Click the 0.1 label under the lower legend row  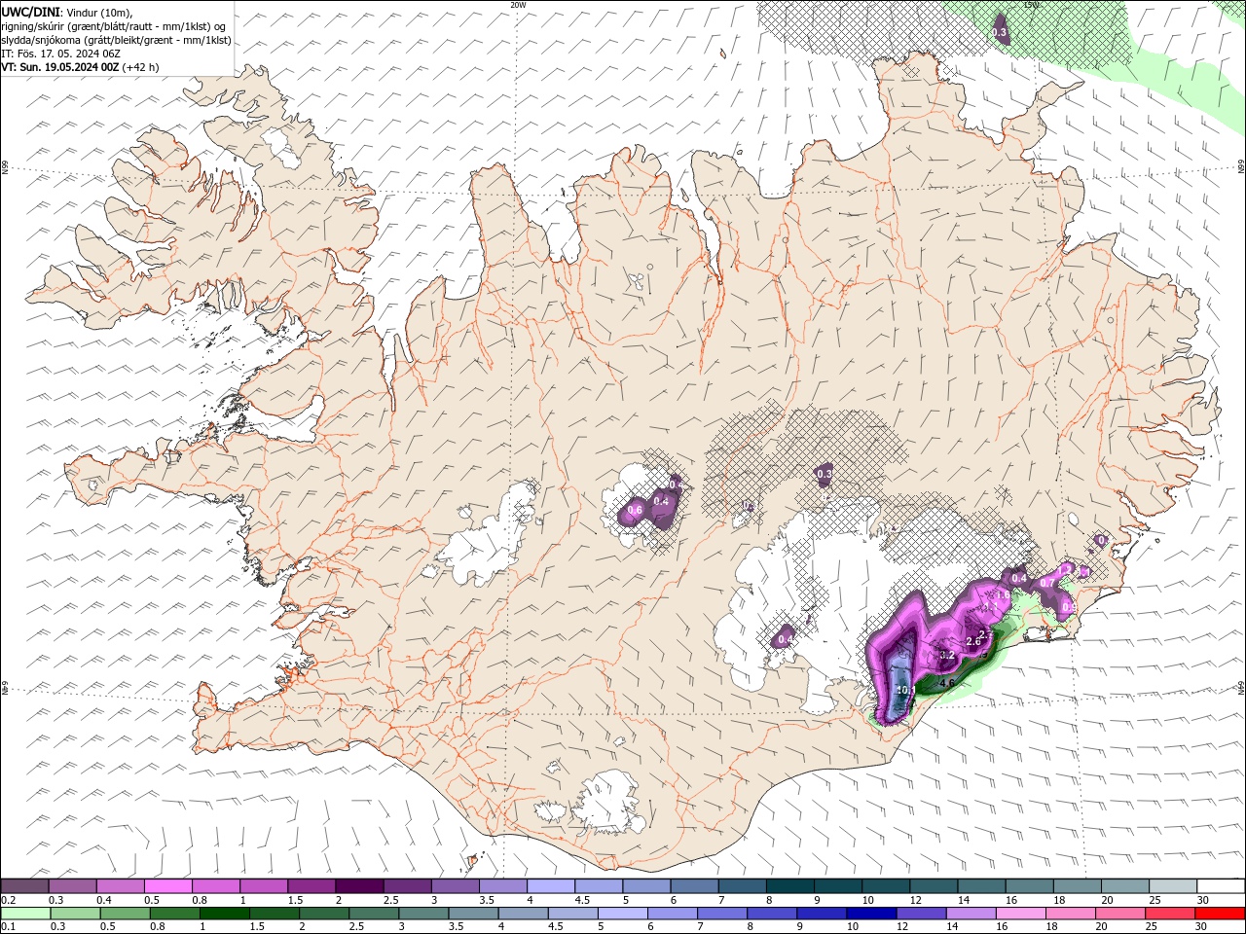pos(8,927)
